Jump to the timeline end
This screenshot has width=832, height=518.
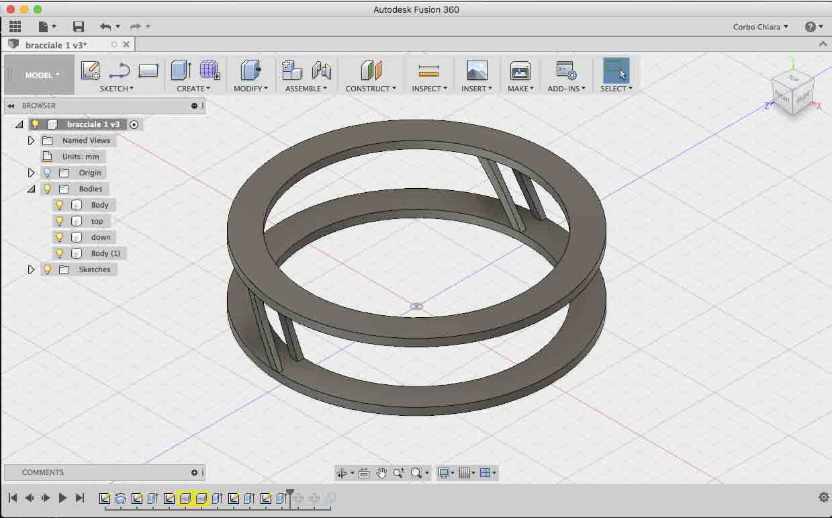(x=80, y=498)
